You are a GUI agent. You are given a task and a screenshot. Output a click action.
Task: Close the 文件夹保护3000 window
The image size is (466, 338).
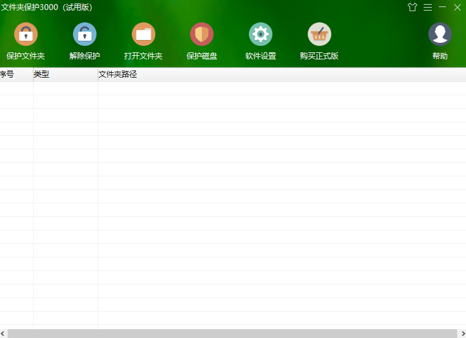click(x=457, y=7)
